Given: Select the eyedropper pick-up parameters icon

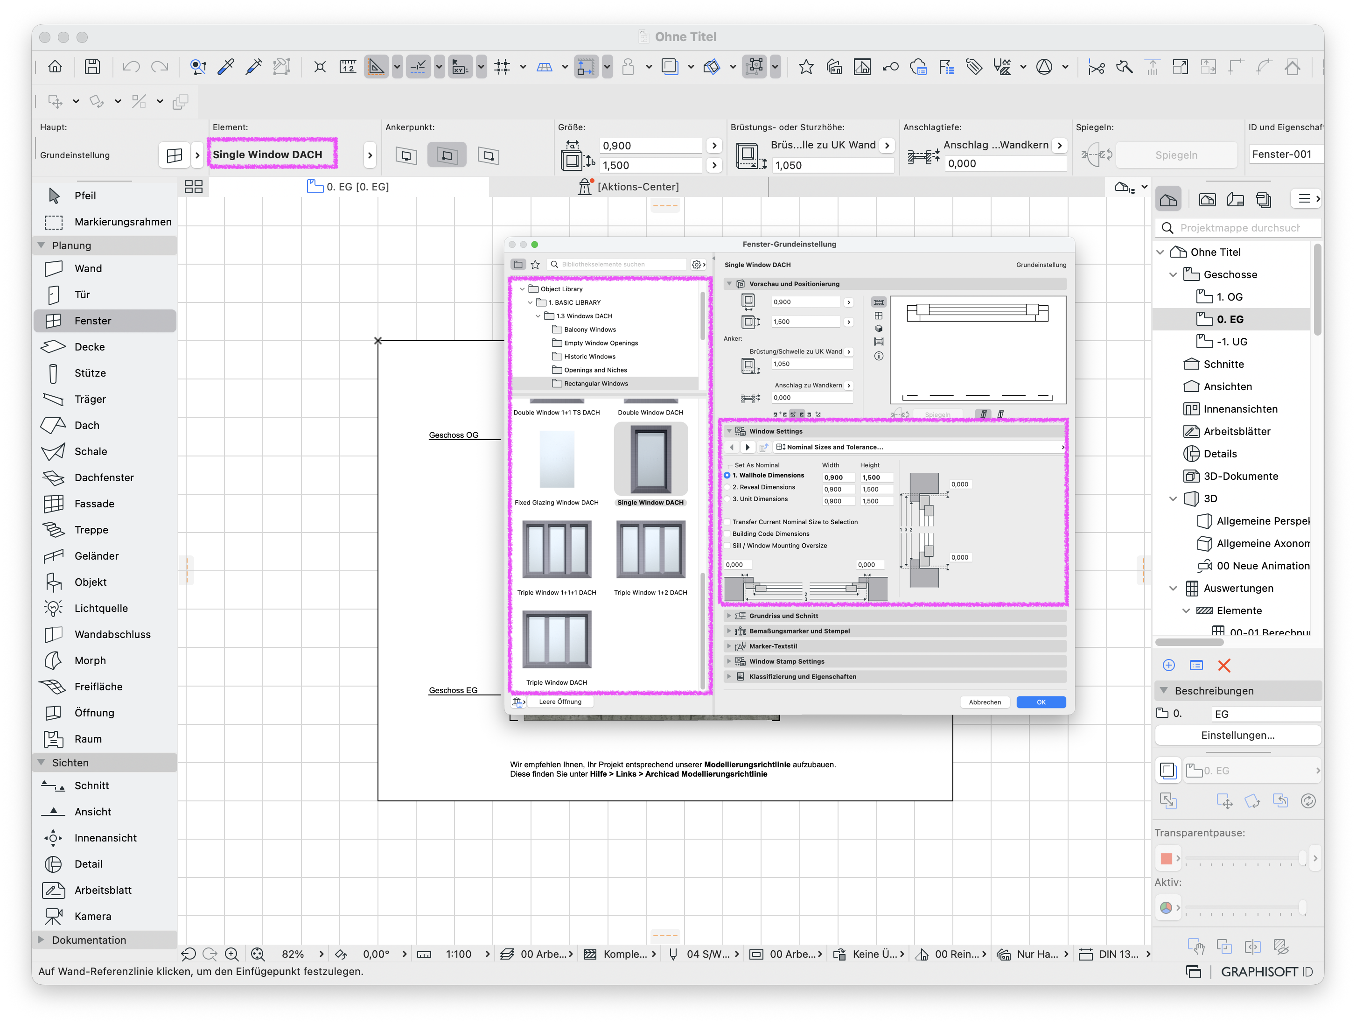Looking at the screenshot, I should [x=226, y=67].
